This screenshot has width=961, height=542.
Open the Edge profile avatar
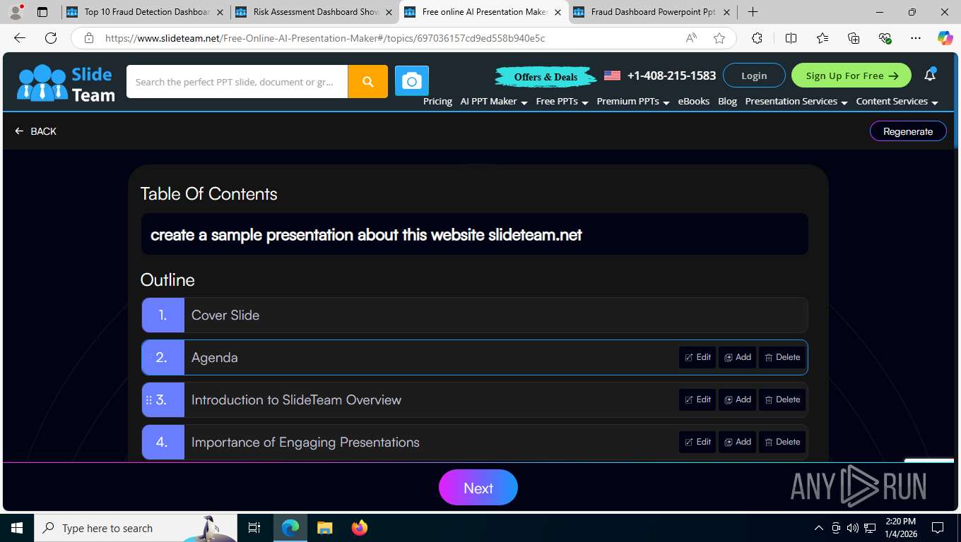pos(16,12)
